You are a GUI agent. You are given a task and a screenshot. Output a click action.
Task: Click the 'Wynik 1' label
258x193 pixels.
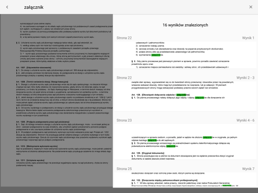[248, 38]
